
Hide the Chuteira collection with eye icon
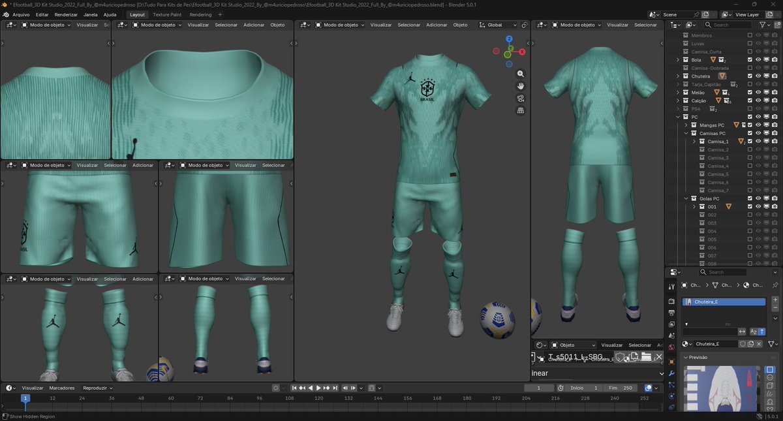pyautogui.click(x=758, y=76)
